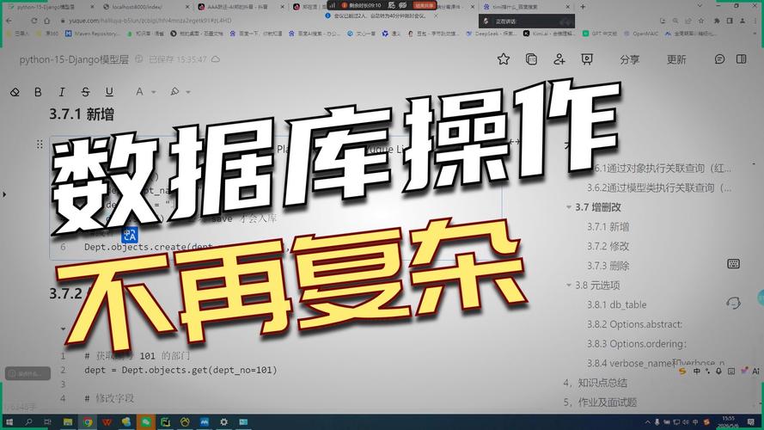Go to outline item 3.8.1 db_table
Screen dimensions: 764x430
coord(616,304)
